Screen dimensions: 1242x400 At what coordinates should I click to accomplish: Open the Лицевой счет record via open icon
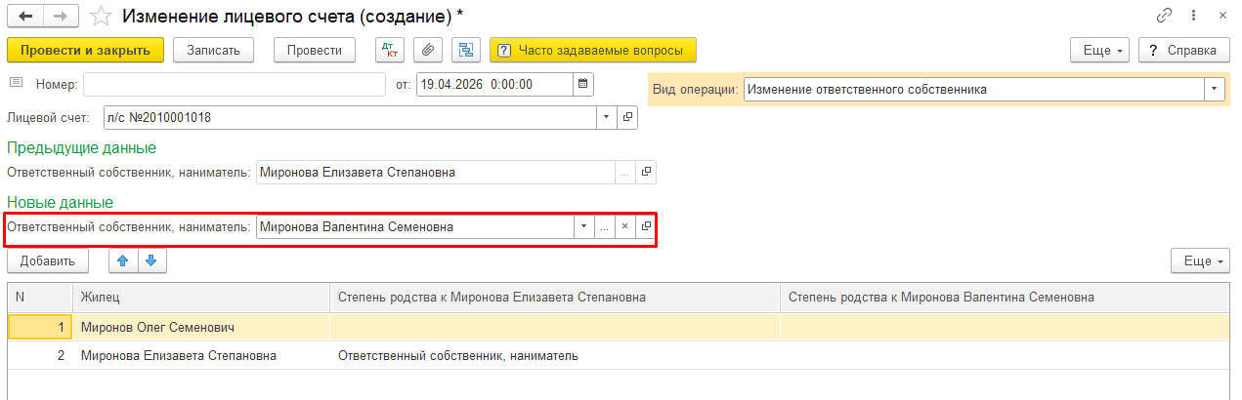[627, 118]
